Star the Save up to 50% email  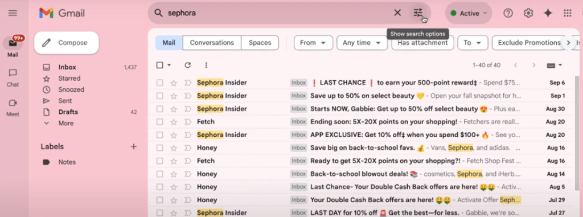click(x=173, y=96)
